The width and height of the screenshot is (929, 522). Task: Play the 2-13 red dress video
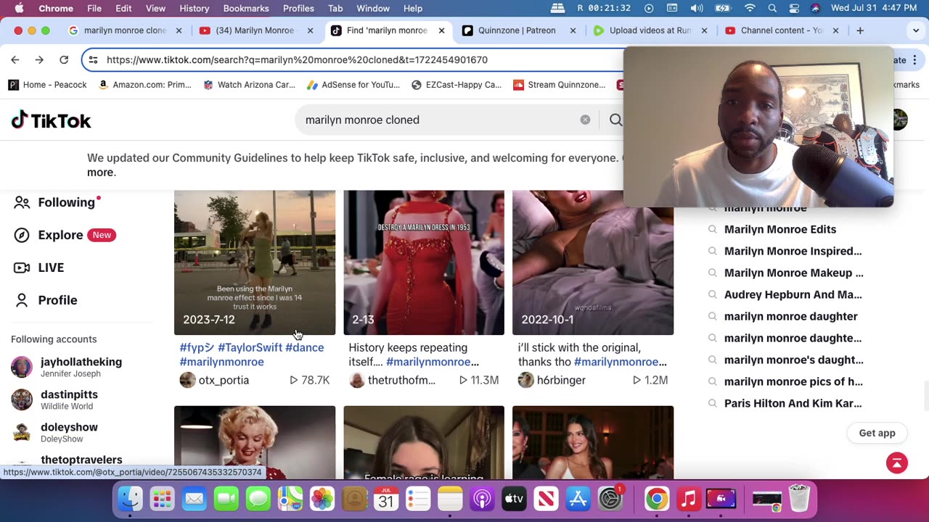(424, 262)
